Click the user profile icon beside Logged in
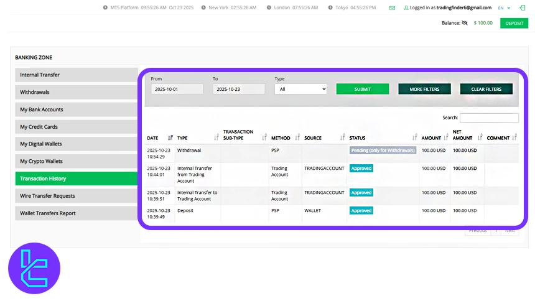 point(406,8)
